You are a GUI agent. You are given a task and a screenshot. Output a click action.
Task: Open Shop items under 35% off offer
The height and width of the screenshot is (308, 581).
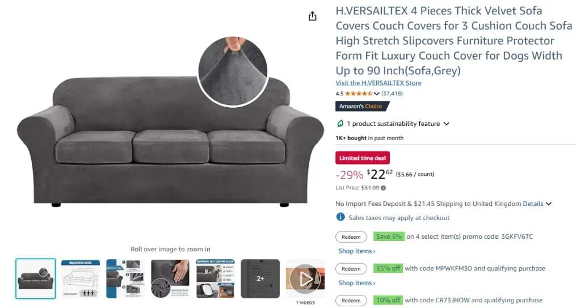(357, 283)
